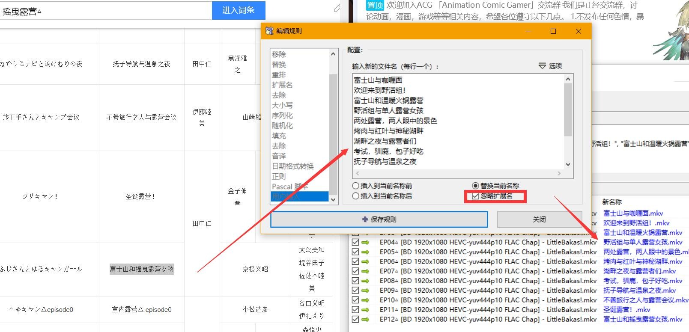Image resolution: width=689 pixels, height=332 pixels.
Task: Maximize the 编辑规则 dialog window
Action: (553, 31)
